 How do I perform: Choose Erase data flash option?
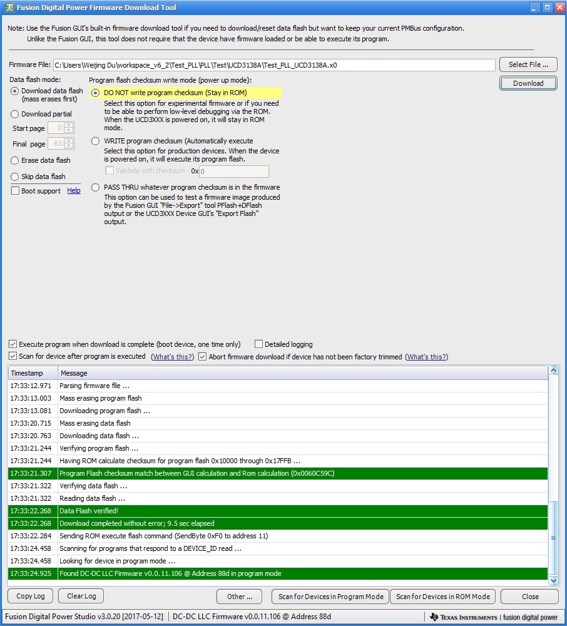(x=15, y=160)
